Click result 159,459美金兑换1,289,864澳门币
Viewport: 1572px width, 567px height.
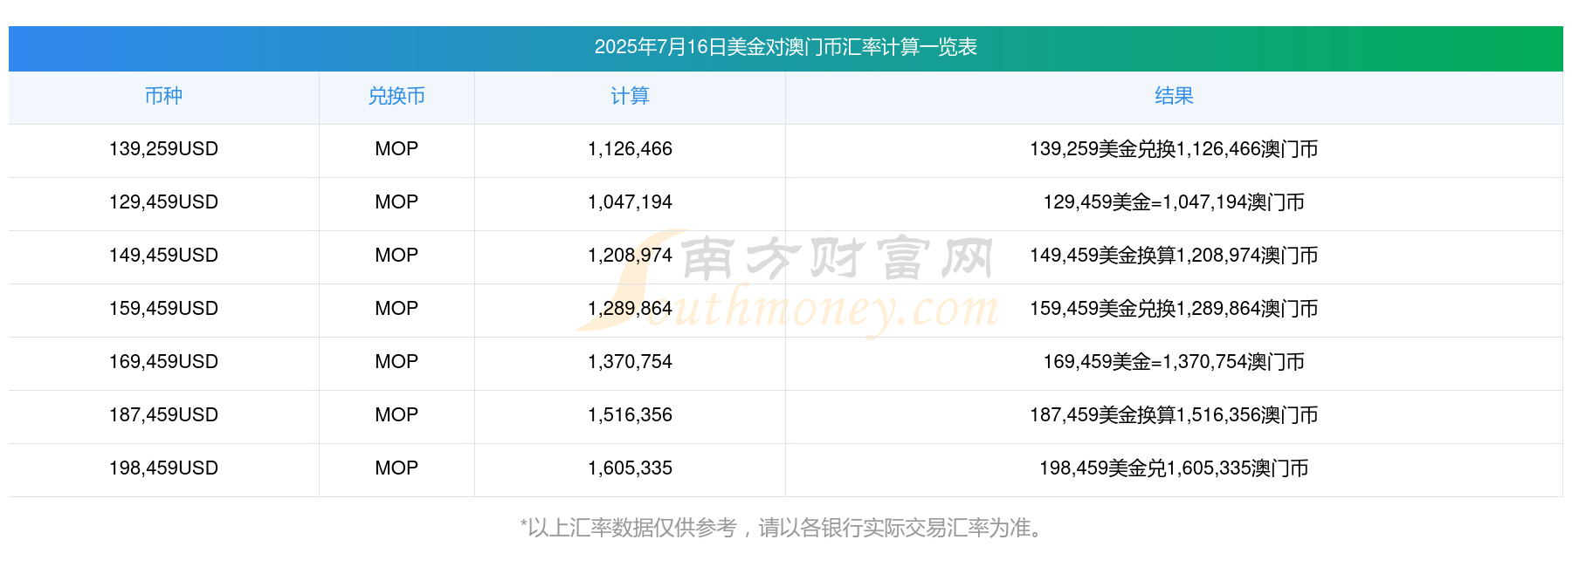1174,309
